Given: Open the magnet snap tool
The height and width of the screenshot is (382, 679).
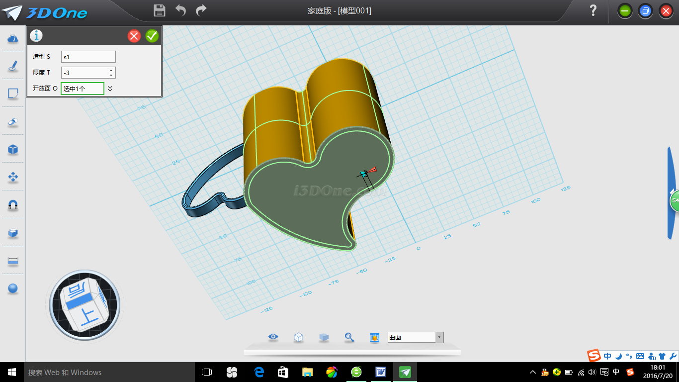Looking at the screenshot, I should point(13,205).
